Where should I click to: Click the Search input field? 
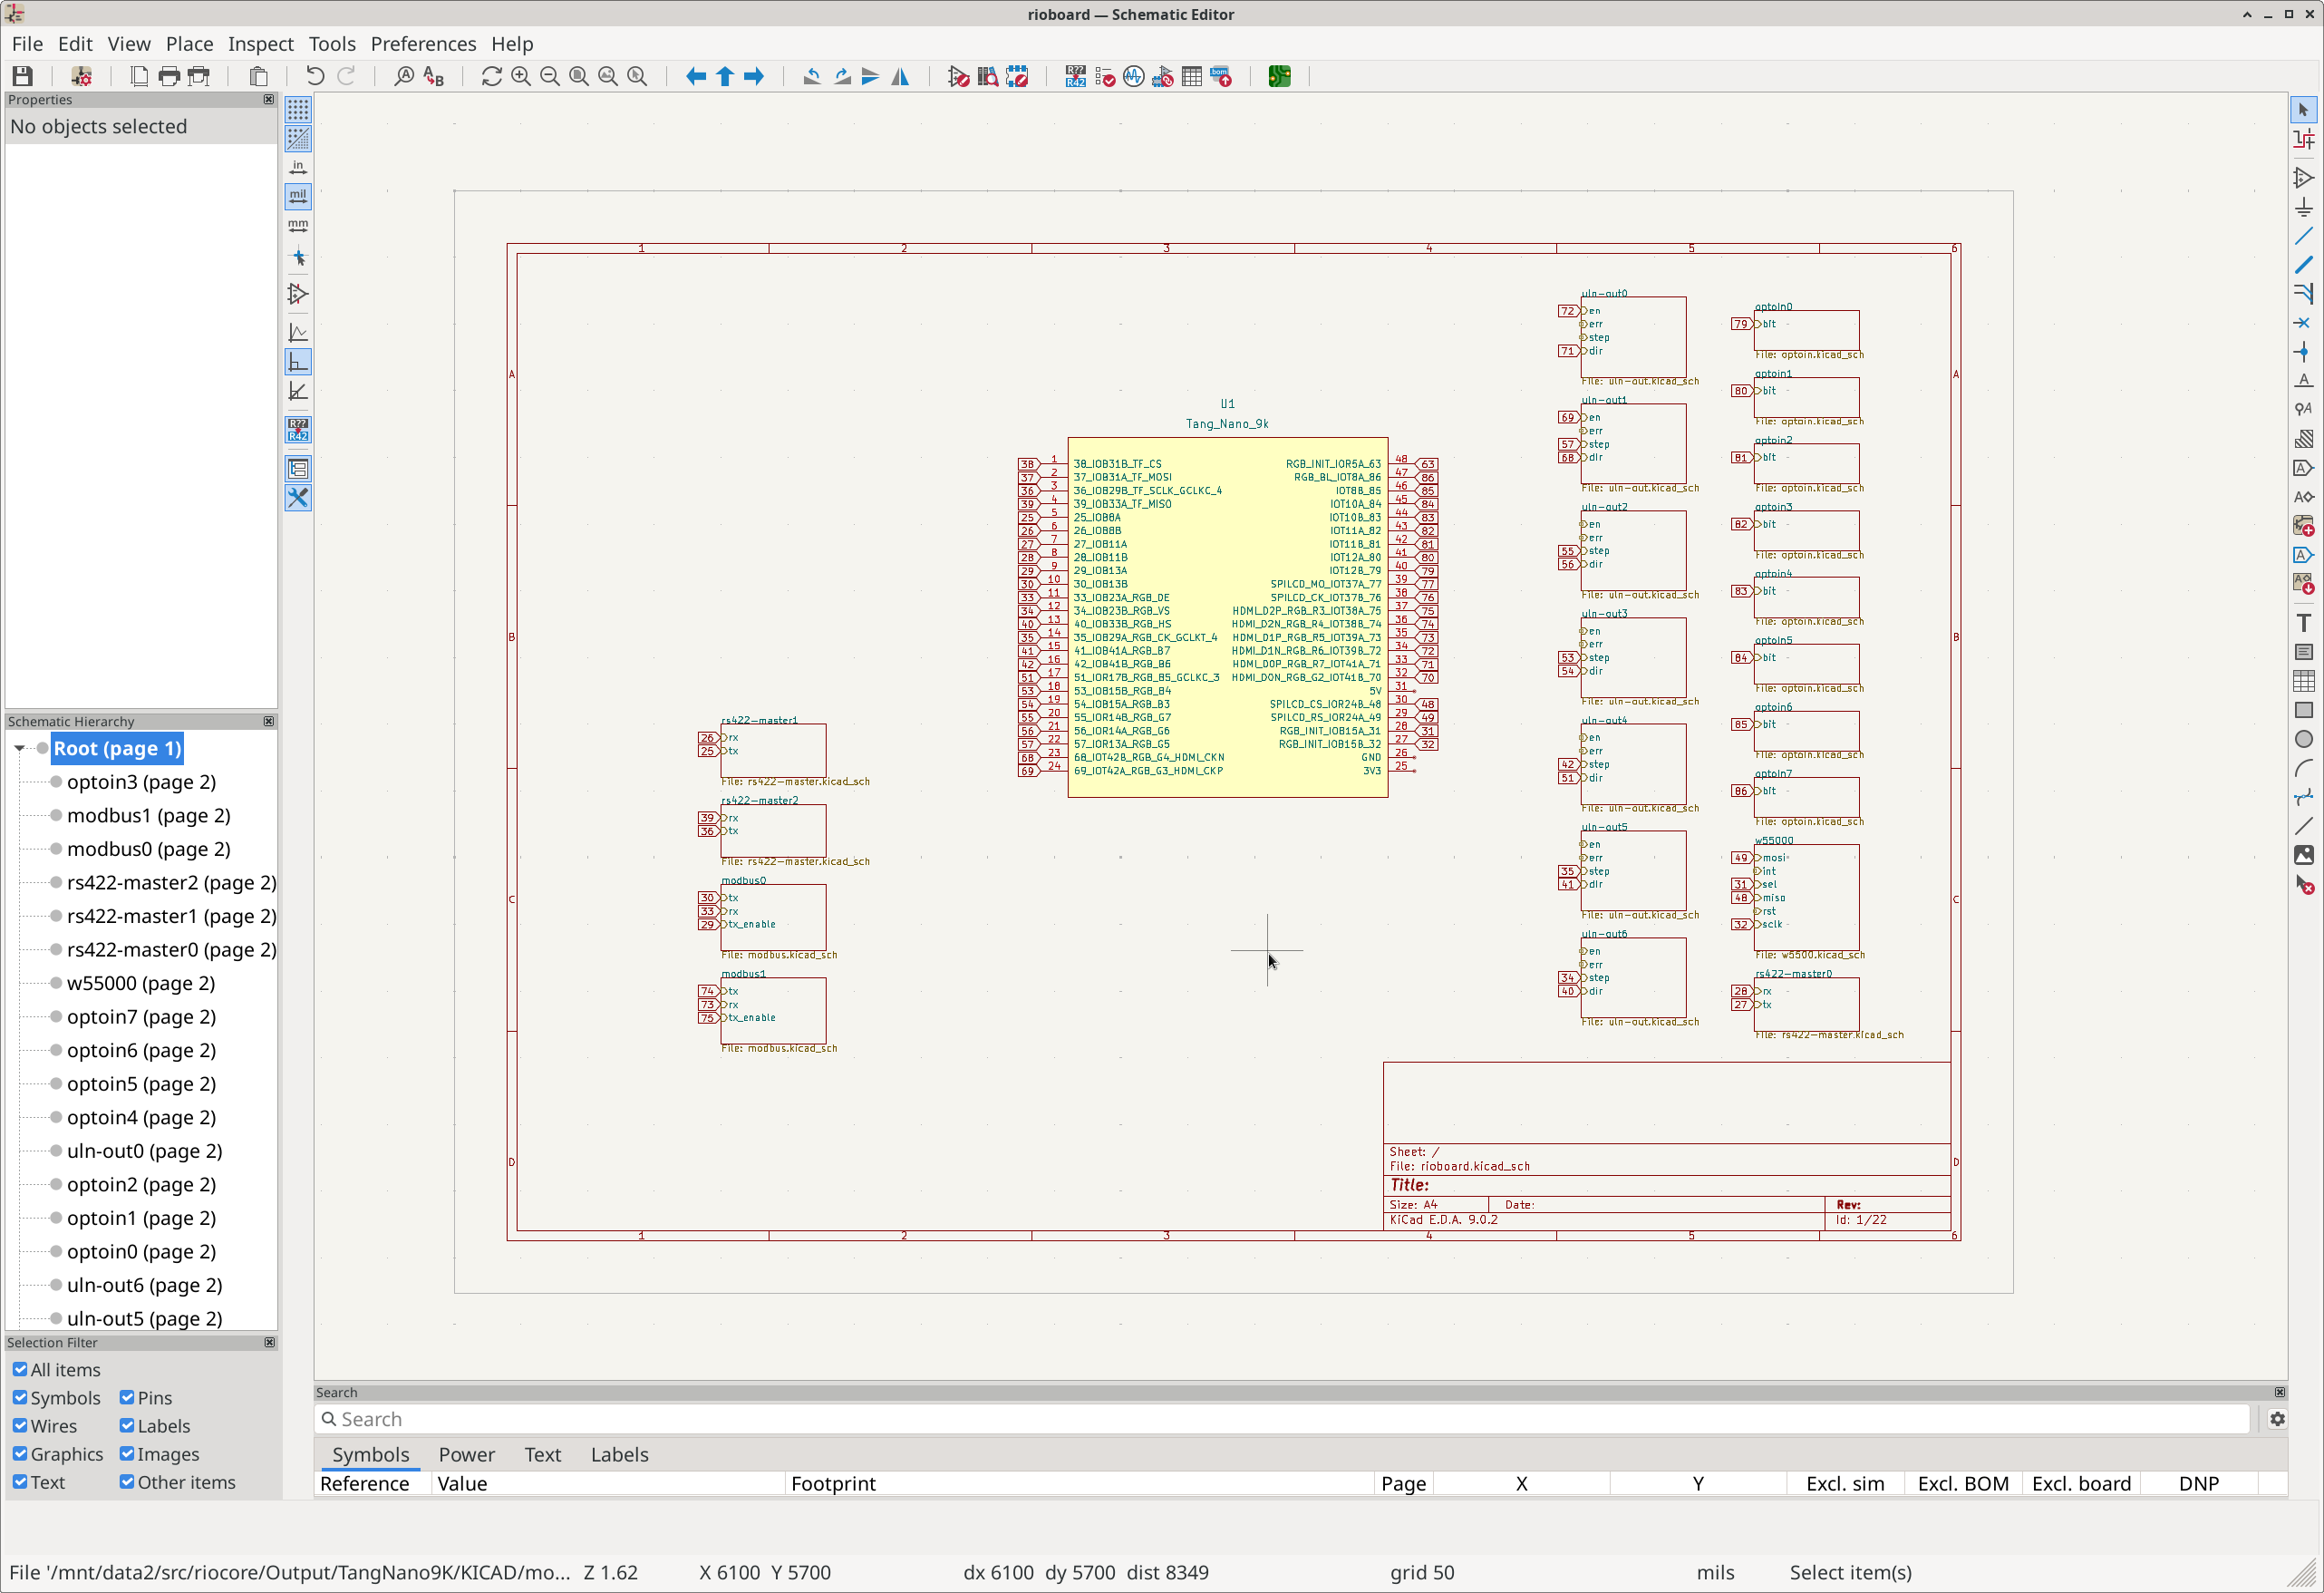pos(1280,1420)
